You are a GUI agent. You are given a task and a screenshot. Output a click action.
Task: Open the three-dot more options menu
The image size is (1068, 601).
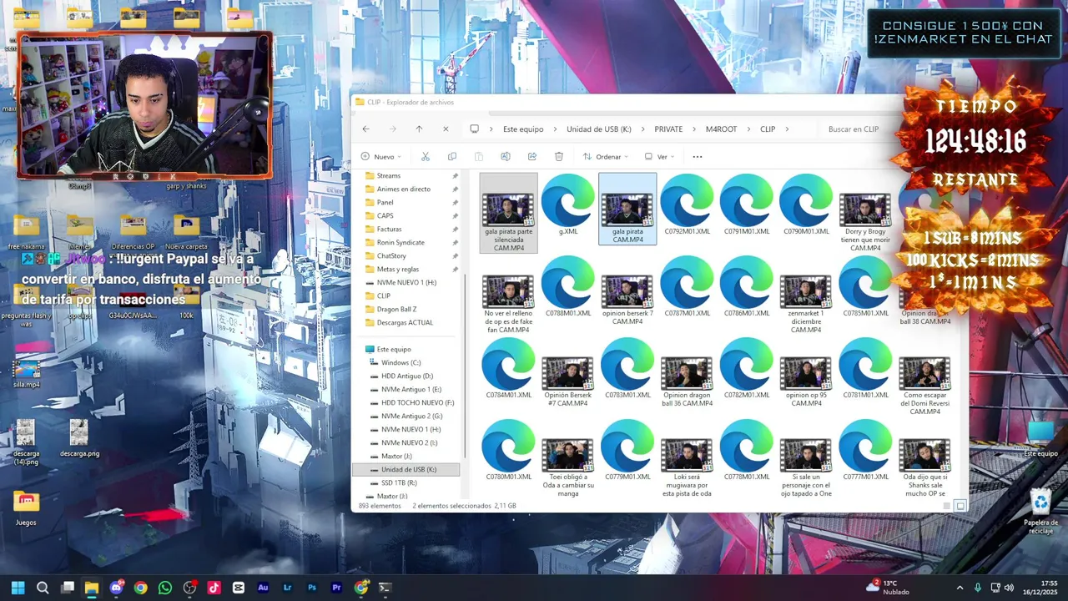pyautogui.click(x=698, y=157)
